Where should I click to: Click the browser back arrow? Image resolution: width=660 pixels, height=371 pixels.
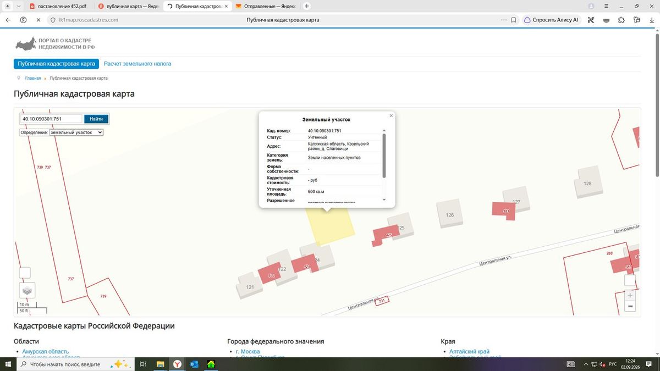coord(8,20)
